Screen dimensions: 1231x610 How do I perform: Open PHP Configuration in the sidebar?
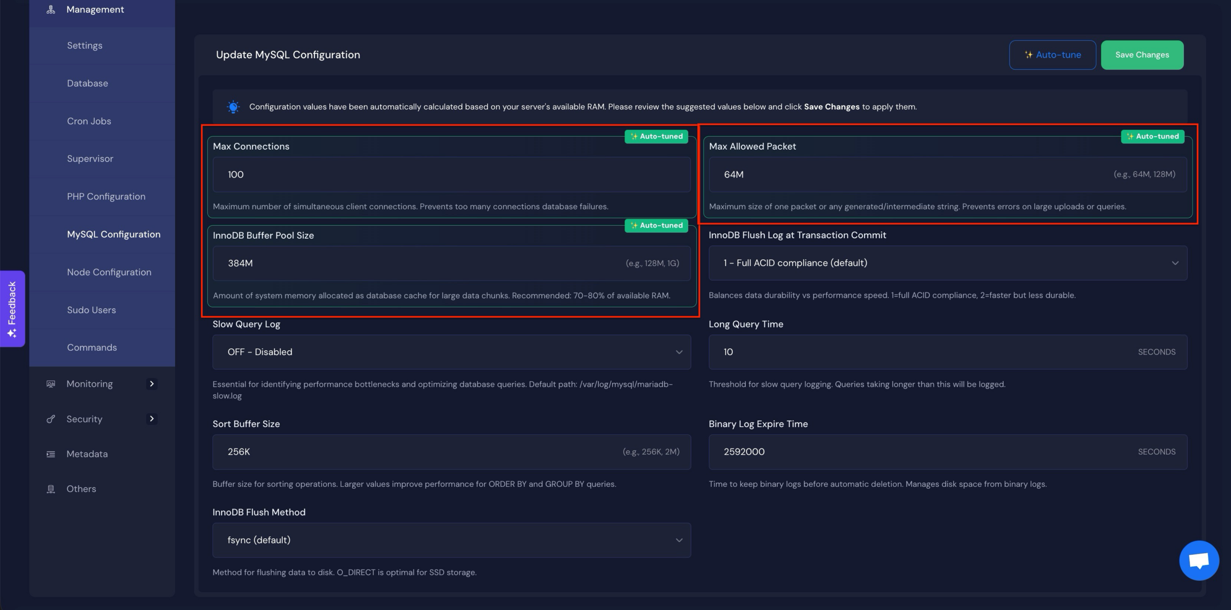[106, 196]
